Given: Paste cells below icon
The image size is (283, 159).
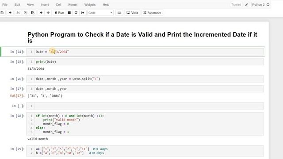Looking at the screenshot, I should click(33, 13).
